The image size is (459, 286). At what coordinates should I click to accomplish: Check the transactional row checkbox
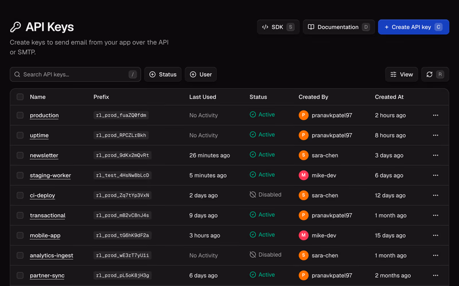tap(20, 216)
